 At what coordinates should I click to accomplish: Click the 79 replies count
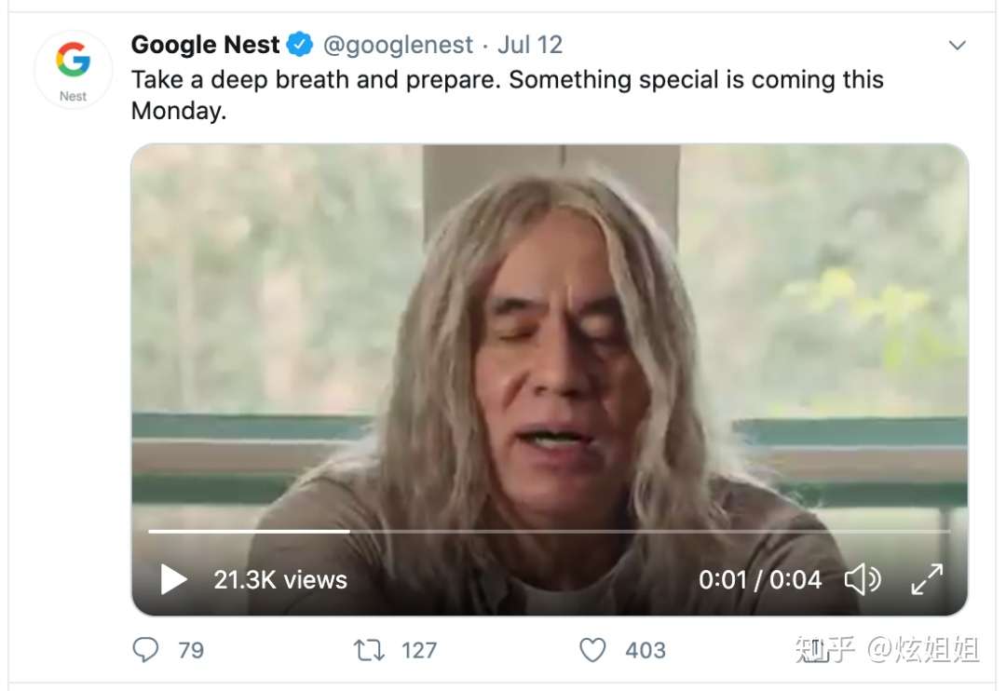(191, 651)
